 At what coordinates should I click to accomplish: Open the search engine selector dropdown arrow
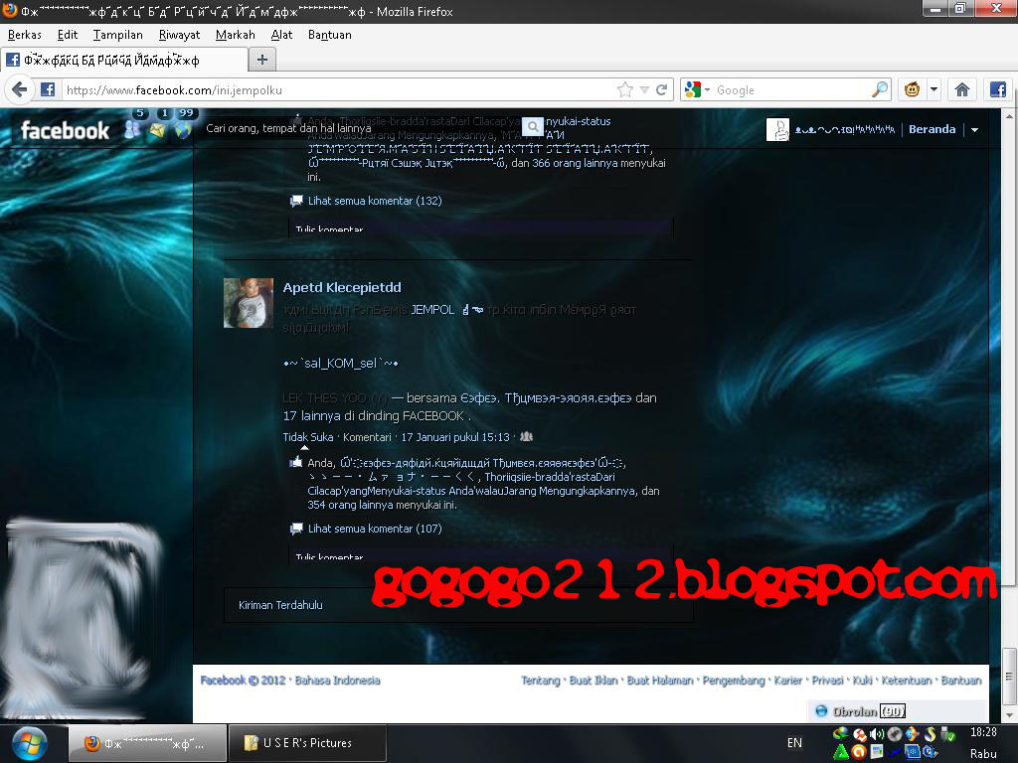(707, 89)
